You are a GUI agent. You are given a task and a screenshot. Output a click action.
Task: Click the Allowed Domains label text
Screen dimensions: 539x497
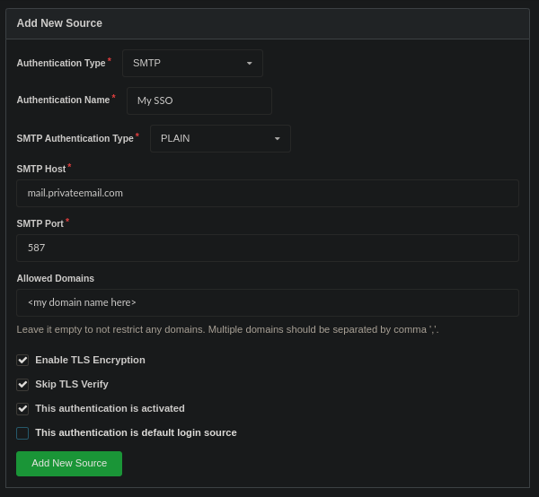pyautogui.click(x=56, y=278)
